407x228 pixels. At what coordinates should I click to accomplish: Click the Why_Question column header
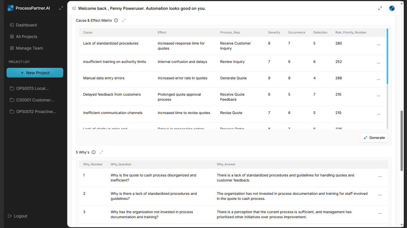coord(121,164)
